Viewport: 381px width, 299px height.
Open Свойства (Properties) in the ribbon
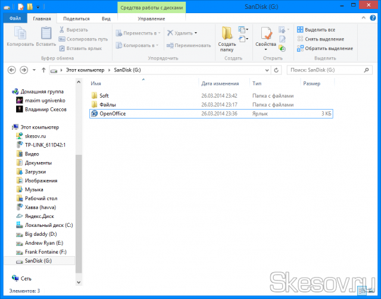pos(266,38)
